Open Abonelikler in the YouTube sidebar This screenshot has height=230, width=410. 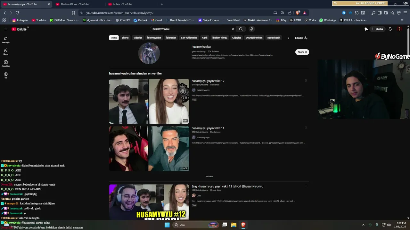click(x=6, y=64)
